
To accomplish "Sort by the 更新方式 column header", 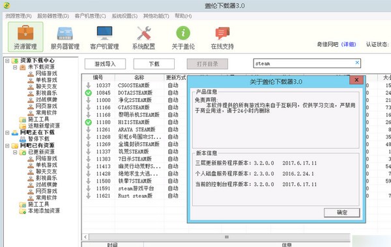I will click(176, 77).
